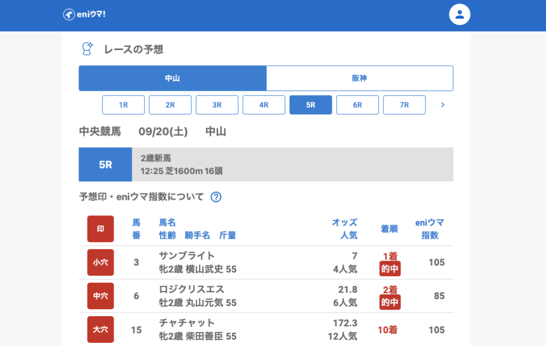This screenshot has height=346, width=546.
Task: Open race 6R
Action: pyautogui.click(x=358, y=105)
